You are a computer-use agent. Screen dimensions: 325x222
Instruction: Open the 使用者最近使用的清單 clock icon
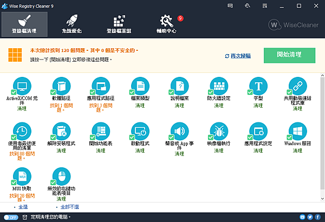[22, 131]
